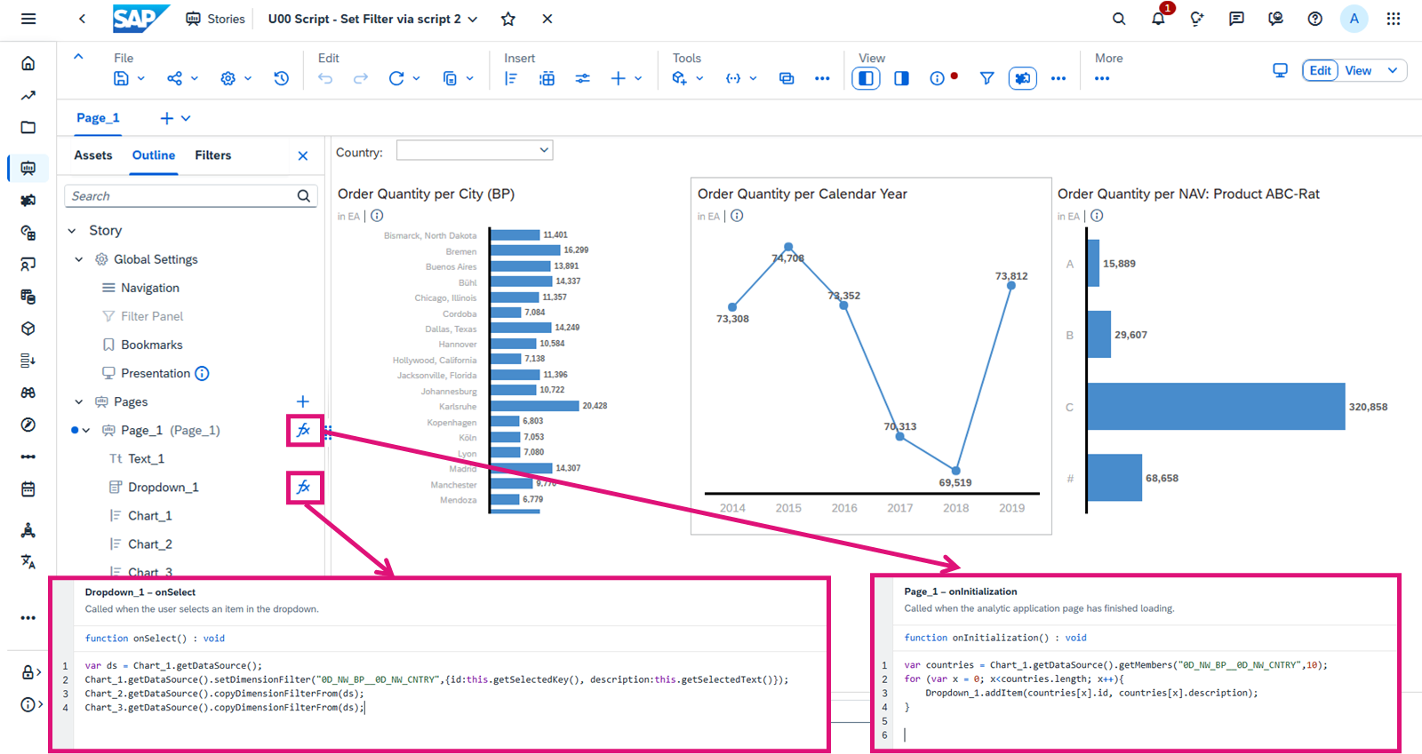Switch to the Outline tab

pyautogui.click(x=154, y=155)
